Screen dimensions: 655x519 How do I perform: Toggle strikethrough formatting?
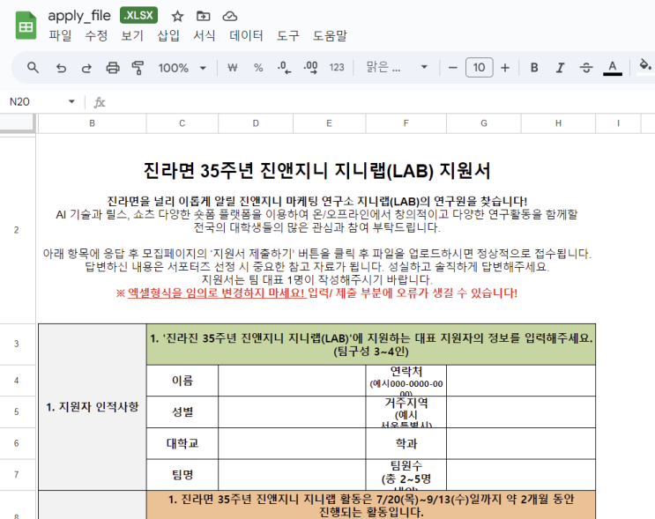point(586,68)
